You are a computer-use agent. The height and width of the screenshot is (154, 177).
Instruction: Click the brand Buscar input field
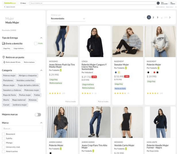(x=22, y=128)
